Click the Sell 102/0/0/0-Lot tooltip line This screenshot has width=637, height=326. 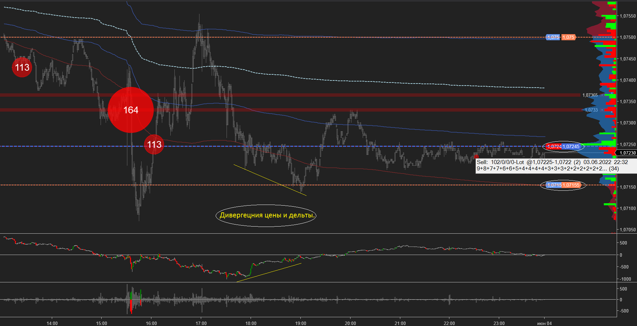coord(552,162)
